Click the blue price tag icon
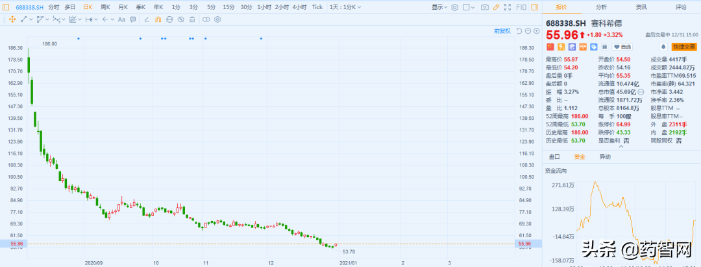This screenshot has height=267, width=701. 594,47
